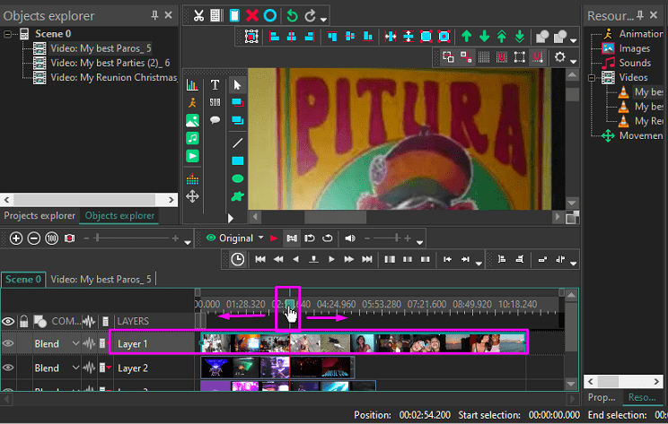The height and width of the screenshot is (424, 668).
Task: Switch to the Reso... window tab
Action: 642,397
